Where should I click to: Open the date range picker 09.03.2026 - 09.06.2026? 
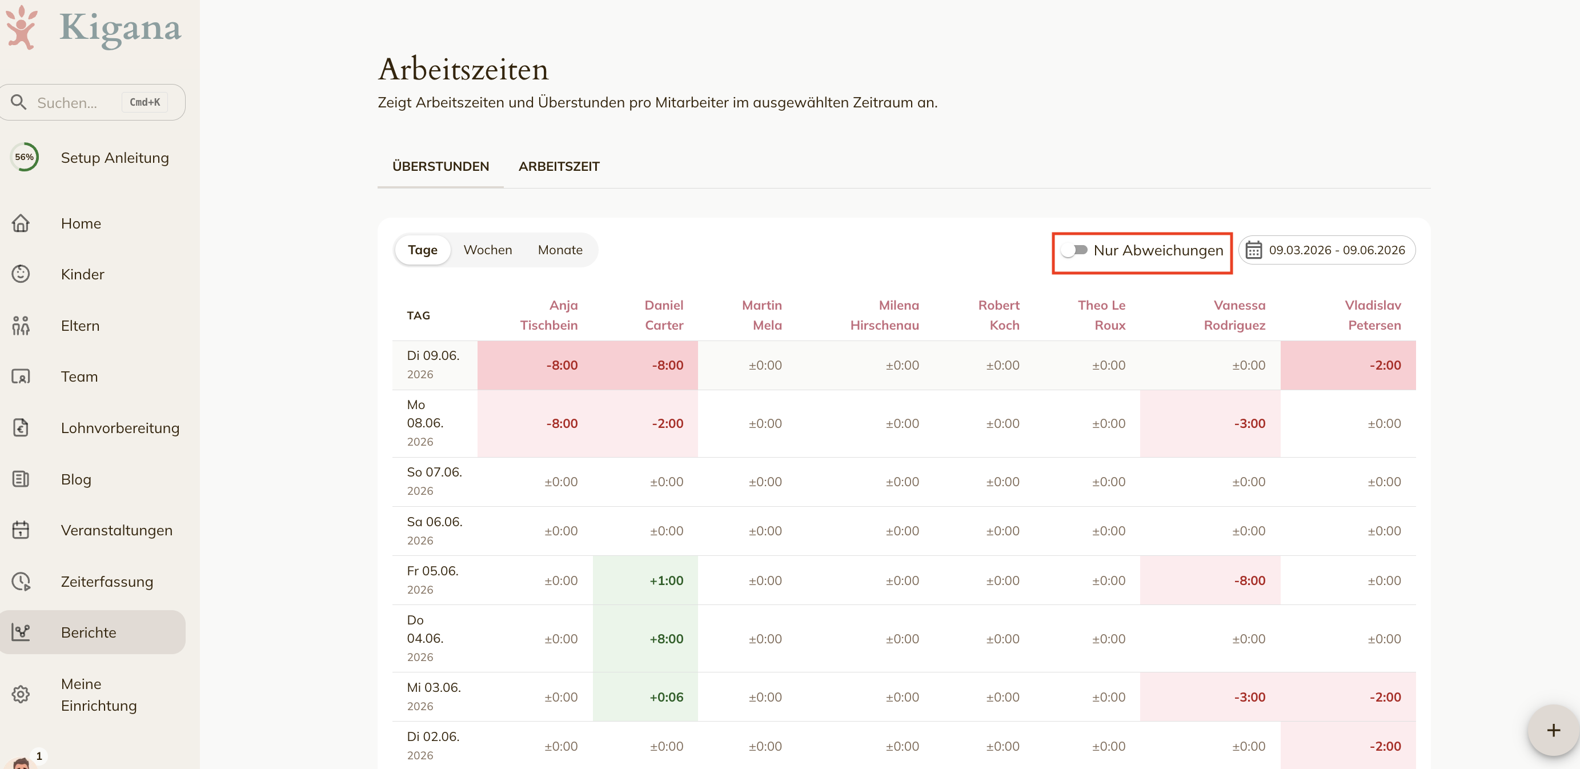point(1327,250)
